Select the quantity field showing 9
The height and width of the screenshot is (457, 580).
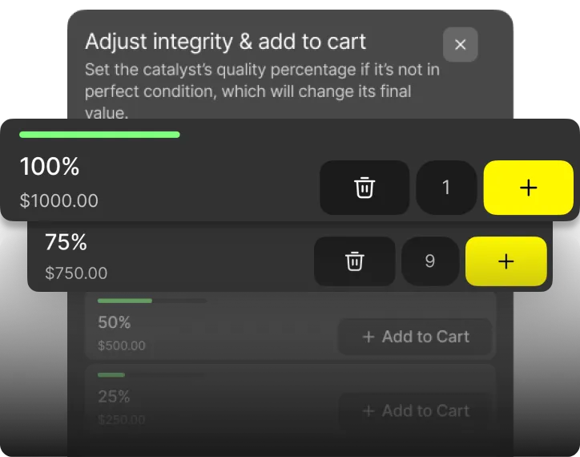point(430,261)
